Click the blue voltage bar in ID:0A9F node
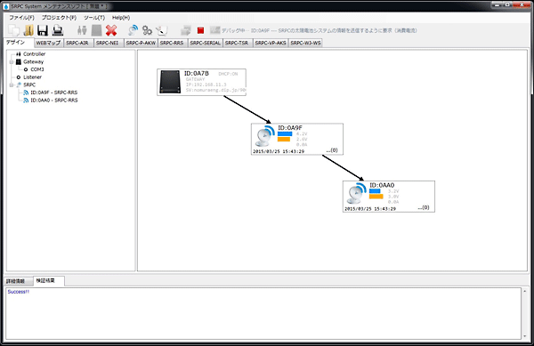The width and height of the screenshot is (534, 346). click(x=285, y=134)
